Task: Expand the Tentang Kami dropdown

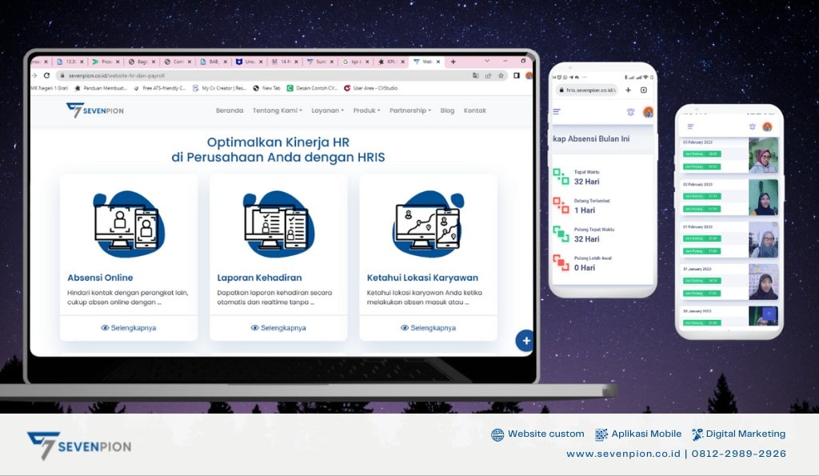Action: [x=277, y=110]
